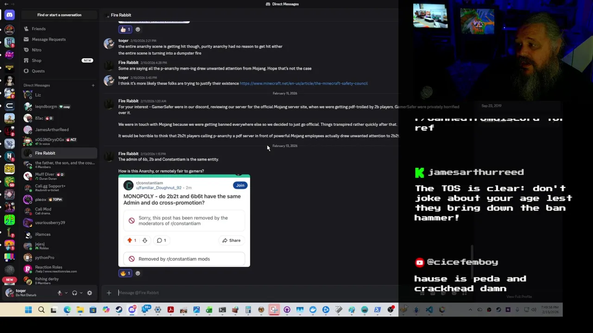Toggle microphone mute in user panel

pos(59,293)
